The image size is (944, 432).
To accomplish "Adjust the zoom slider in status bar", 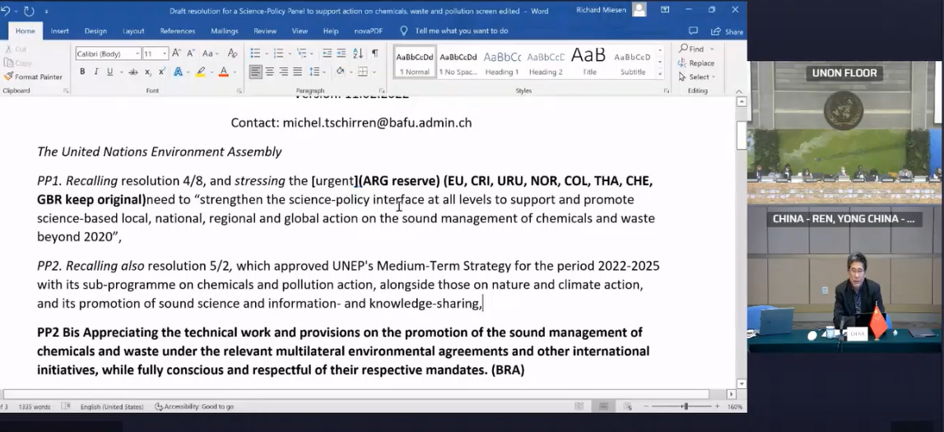I will pyautogui.click(x=685, y=406).
